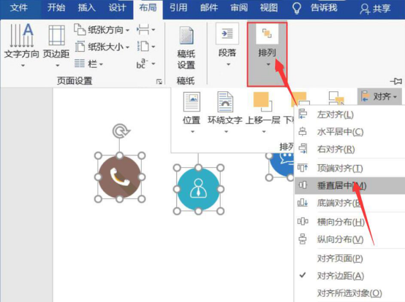Click the ribbon pin icon
405x302 pixels.
coord(395,81)
